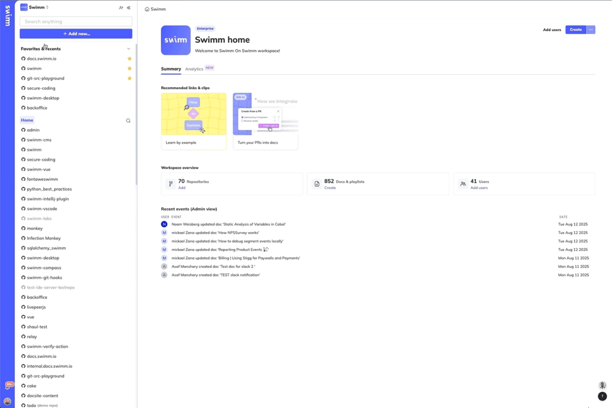Click the Add users link in the Users card
This screenshot has width=612, height=408.
pyautogui.click(x=479, y=188)
